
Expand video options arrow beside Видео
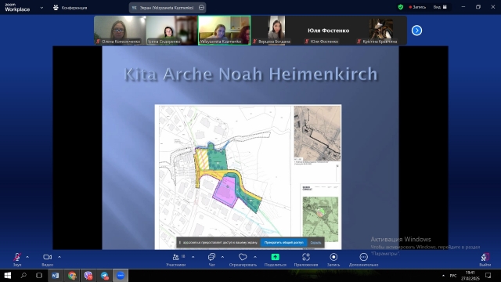[x=59, y=257]
